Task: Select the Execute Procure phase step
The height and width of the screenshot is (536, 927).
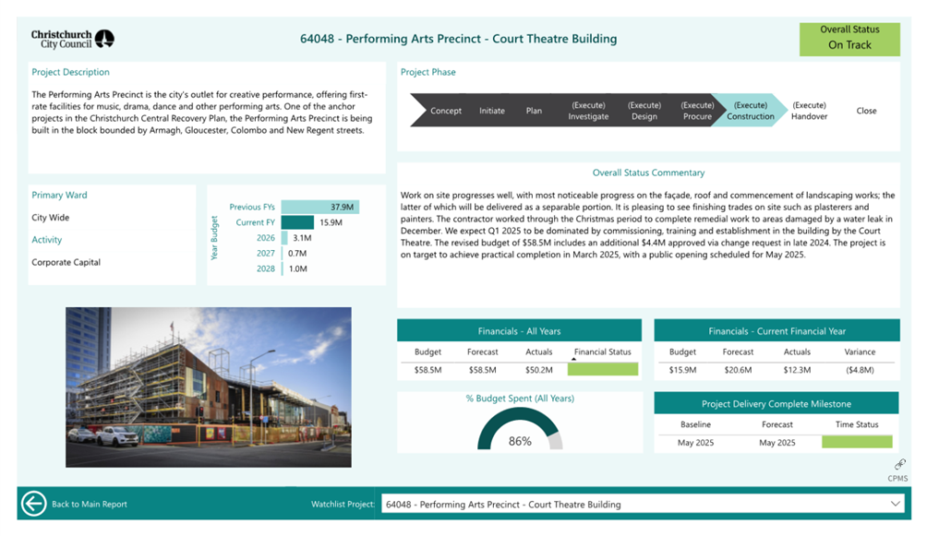Action: 697,111
